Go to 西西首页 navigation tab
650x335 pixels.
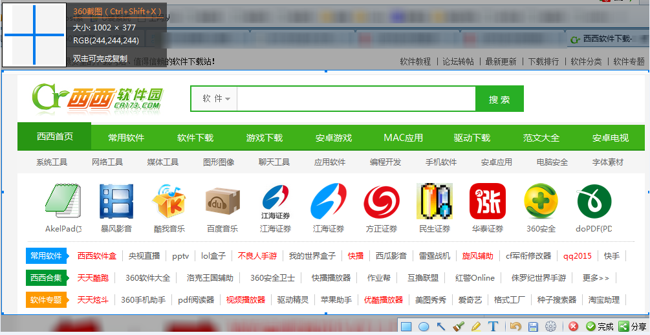click(55, 136)
